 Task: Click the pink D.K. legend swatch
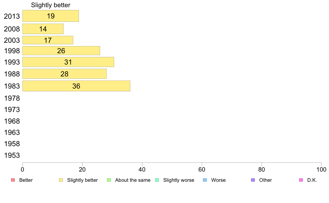[x=301, y=180]
